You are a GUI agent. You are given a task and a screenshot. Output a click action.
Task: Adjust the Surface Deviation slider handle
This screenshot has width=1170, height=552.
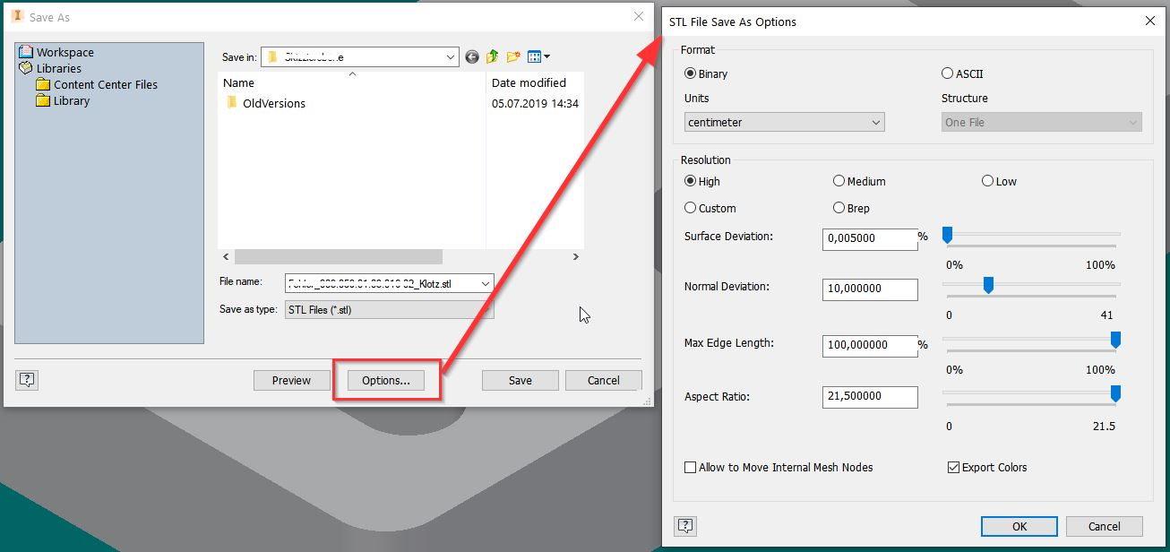tap(947, 236)
